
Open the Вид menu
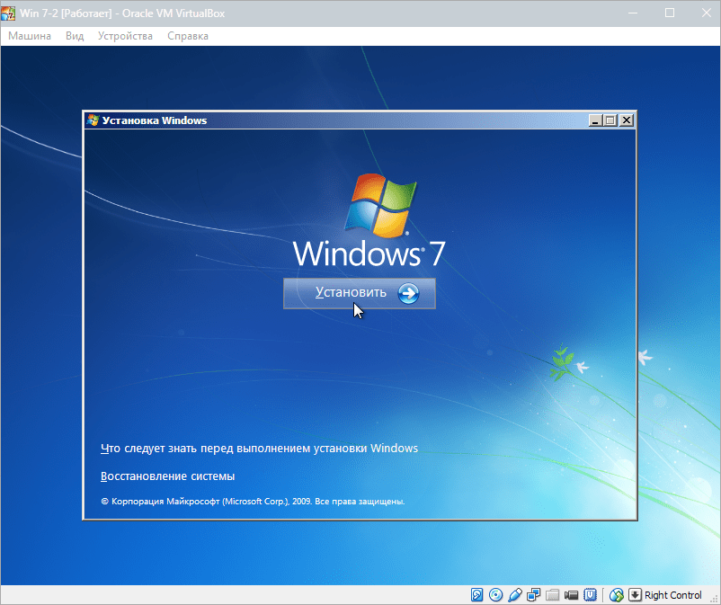click(x=75, y=36)
